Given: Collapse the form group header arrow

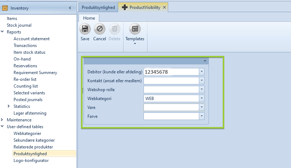Looking at the screenshot, I should click(205, 61).
